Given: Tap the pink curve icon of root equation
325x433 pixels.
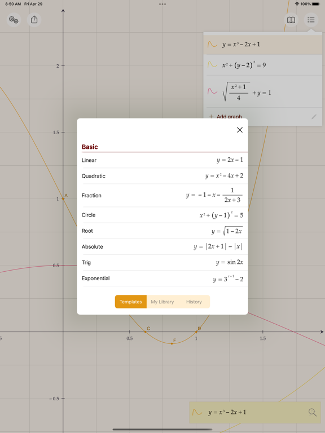Looking at the screenshot, I should click(x=212, y=91).
